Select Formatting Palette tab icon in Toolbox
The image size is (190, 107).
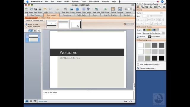[138, 7]
